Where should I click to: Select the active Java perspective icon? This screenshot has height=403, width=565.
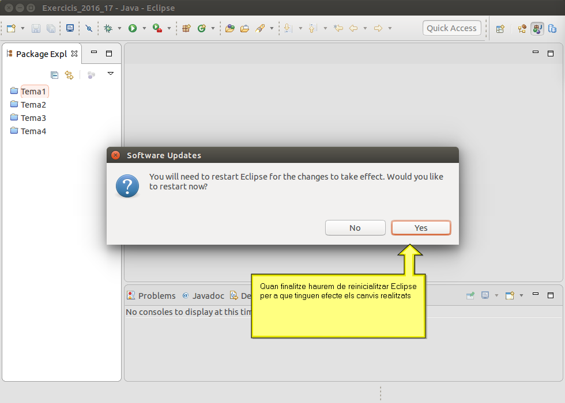coord(537,29)
